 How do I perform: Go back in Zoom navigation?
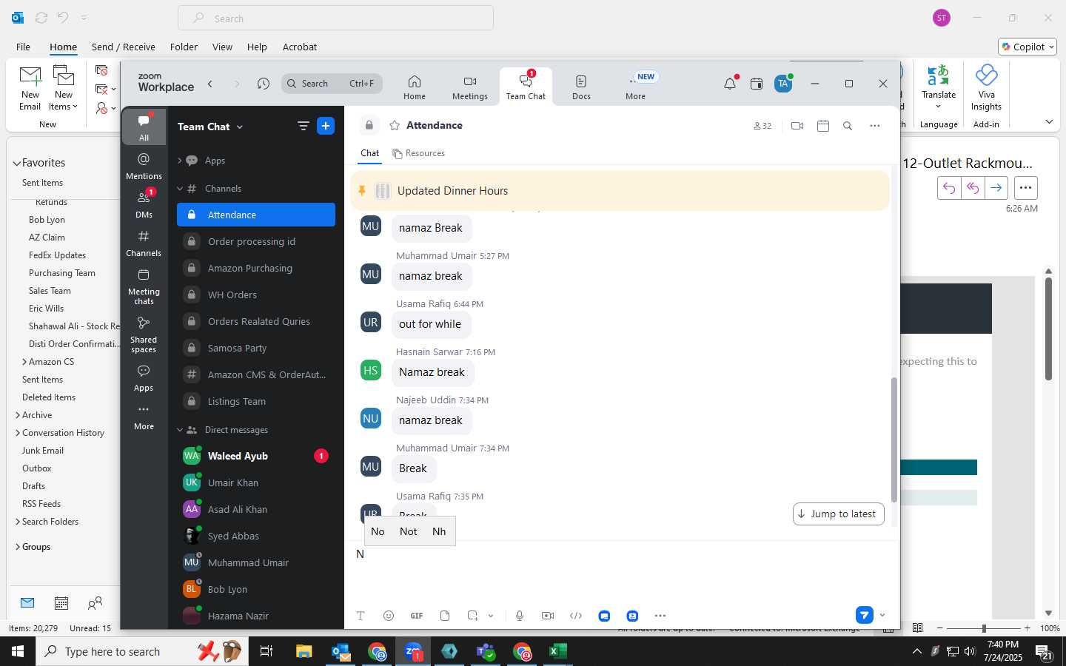click(210, 84)
